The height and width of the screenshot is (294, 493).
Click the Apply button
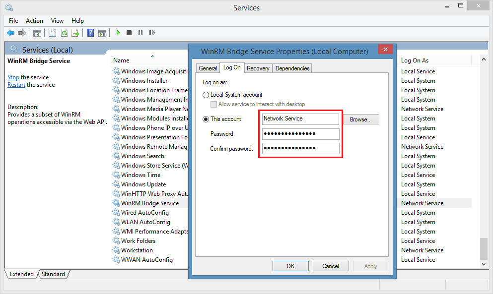(371, 266)
